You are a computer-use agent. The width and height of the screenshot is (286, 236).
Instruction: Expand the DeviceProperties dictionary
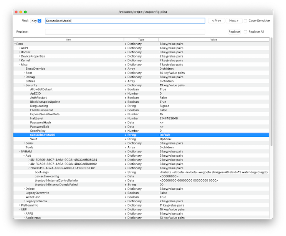pos(20,56)
